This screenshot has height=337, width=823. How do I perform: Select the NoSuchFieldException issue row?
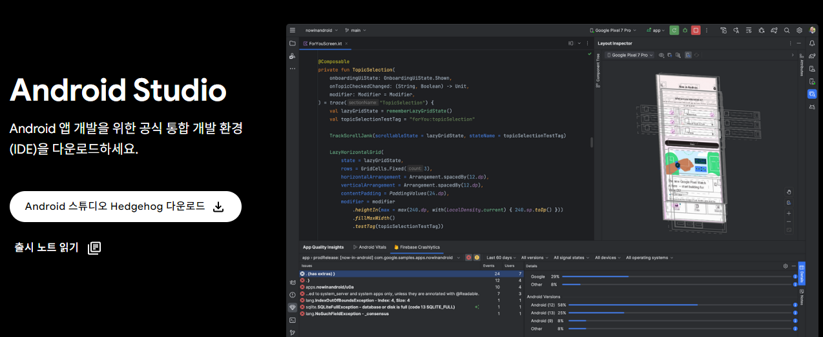coord(411,313)
